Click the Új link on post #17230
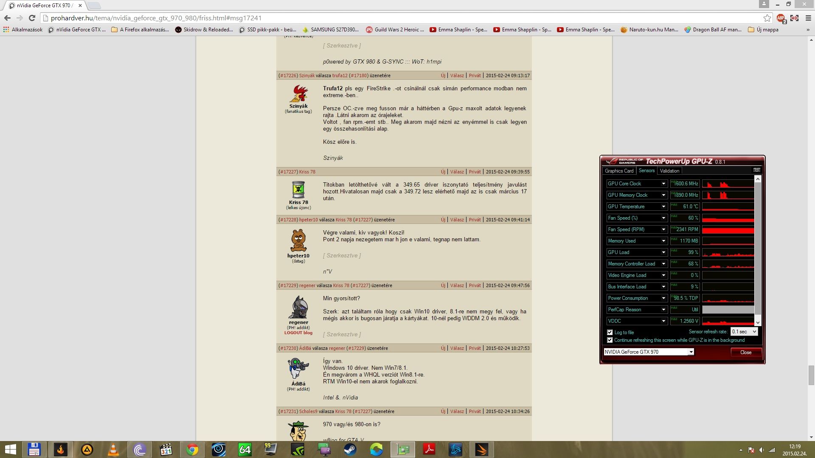Screen dimensions: 815x458 pos(443,348)
